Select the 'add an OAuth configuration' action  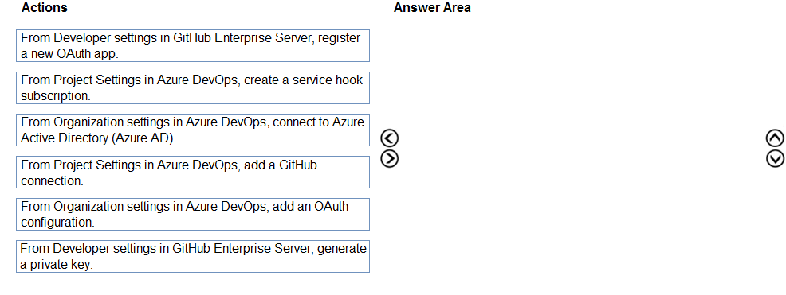(x=193, y=214)
